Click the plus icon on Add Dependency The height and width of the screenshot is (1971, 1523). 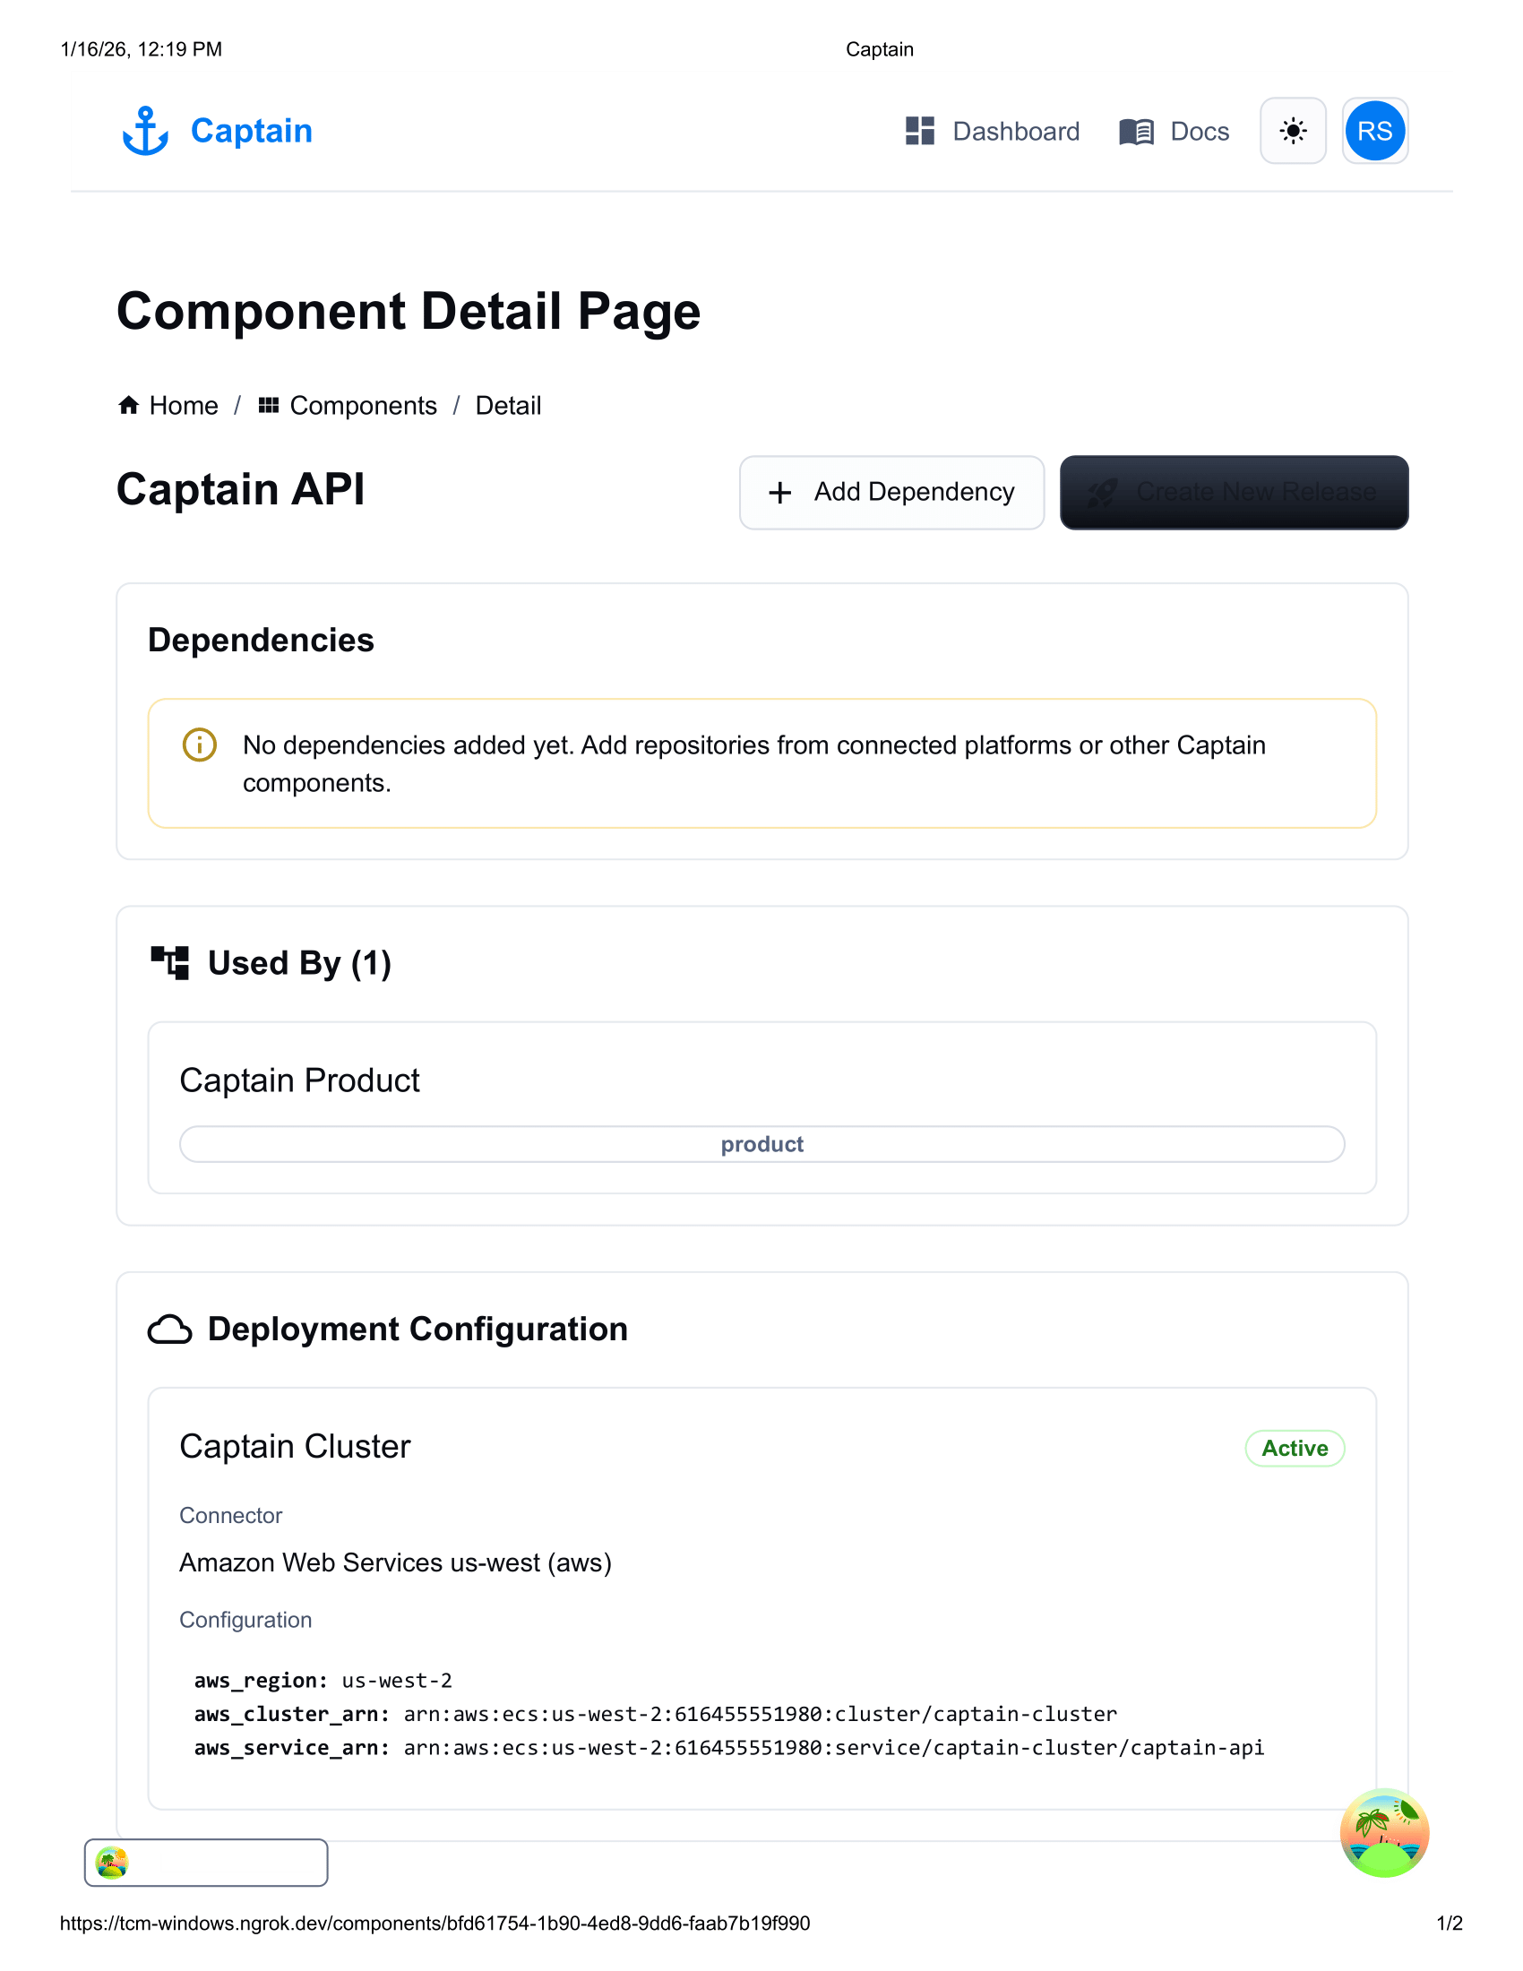click(x=779, y=493)
